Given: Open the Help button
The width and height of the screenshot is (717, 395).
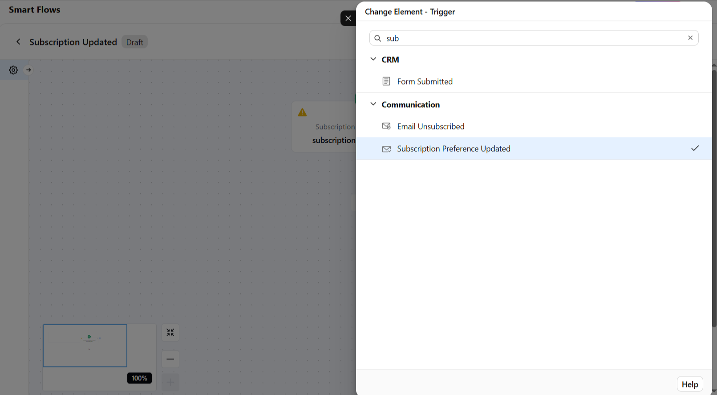Looking at the screenshot, I should [x=690, y=384].
